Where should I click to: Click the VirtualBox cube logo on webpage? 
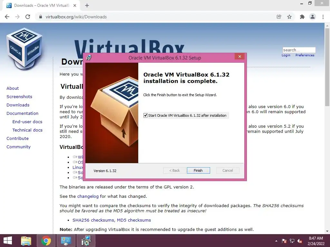click(24, 49)
